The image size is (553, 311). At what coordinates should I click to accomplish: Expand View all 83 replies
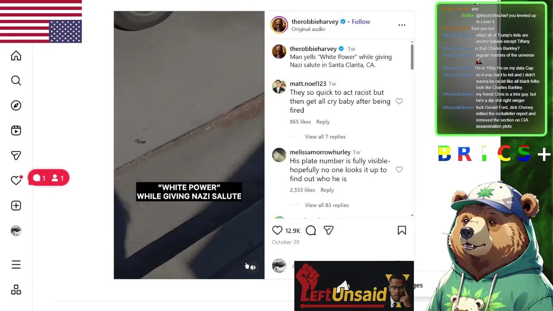coord(327,205)
